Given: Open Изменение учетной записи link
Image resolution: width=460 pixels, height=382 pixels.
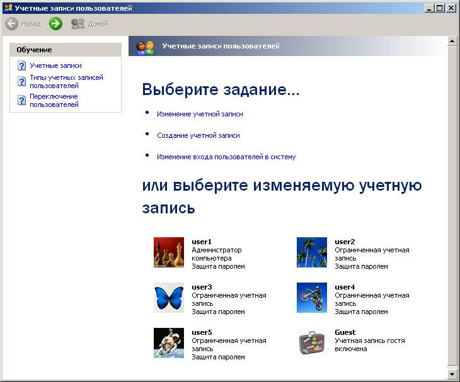Looking at the screenshot, I should 200,114.
